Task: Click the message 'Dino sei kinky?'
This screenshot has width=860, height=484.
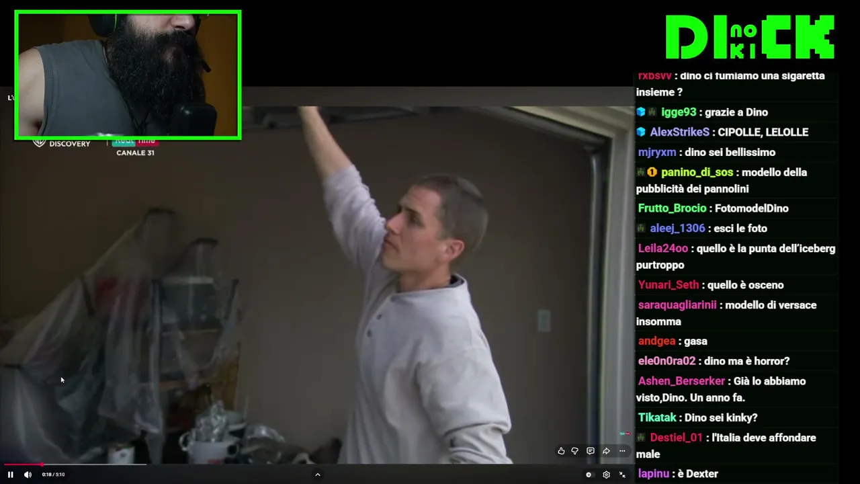Action: pos(721,417)
